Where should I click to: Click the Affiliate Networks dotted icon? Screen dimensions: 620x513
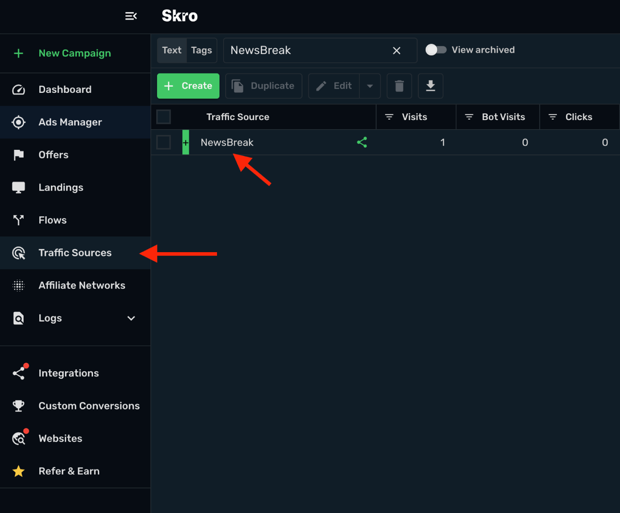click(x=19, y=286)
